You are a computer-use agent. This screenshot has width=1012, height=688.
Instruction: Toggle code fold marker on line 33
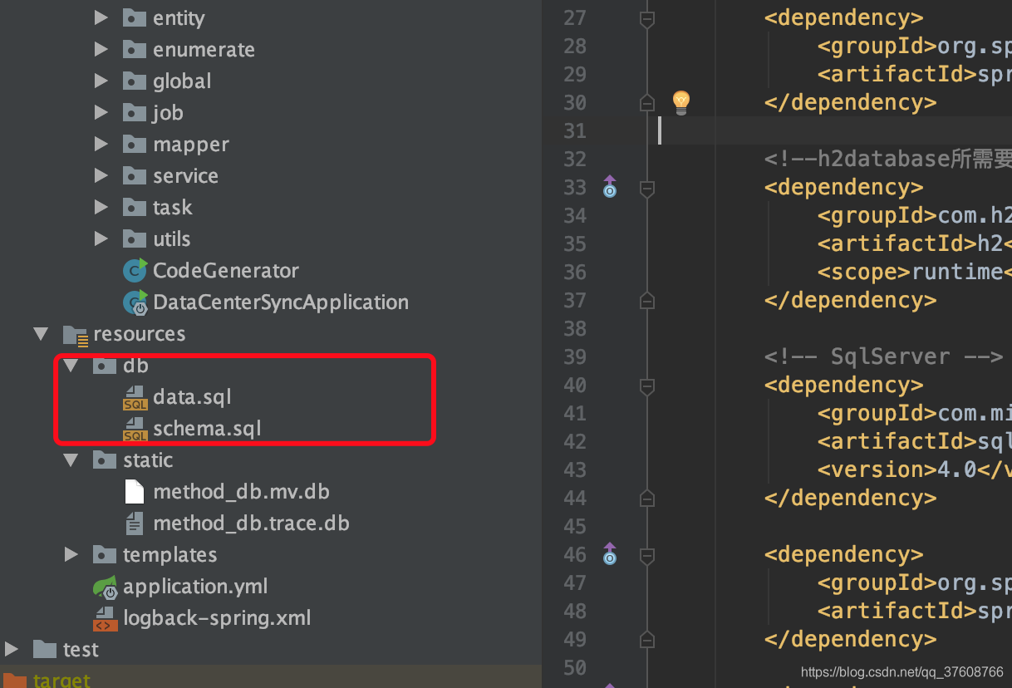[x=647, y=188]
